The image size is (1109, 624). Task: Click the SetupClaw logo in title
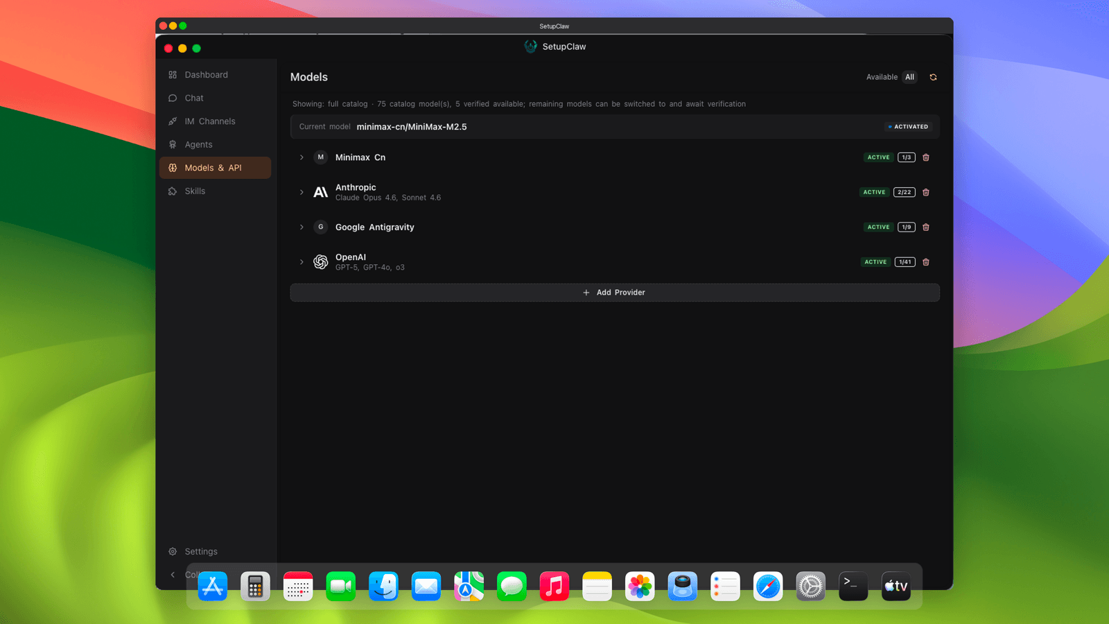(x=530, y=46)
